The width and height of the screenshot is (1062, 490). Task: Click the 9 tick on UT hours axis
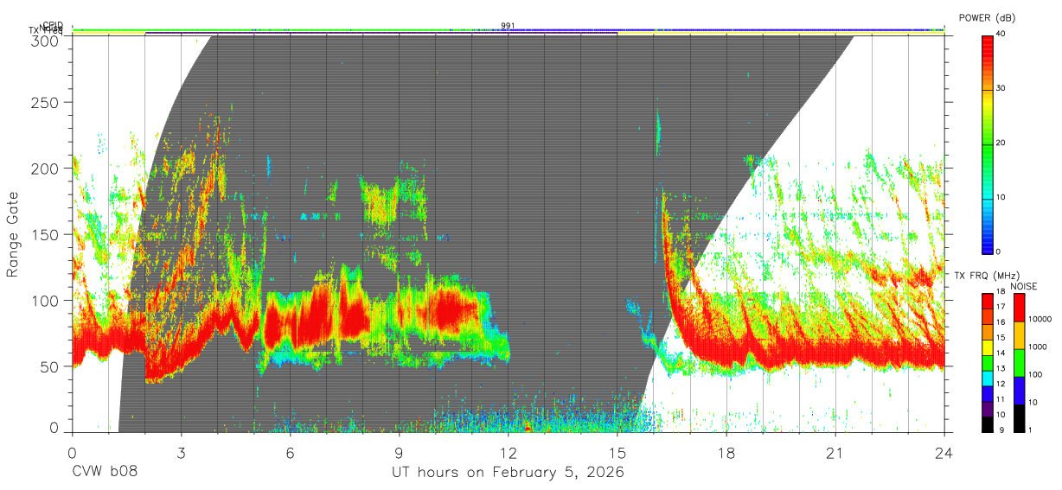[399, 453]
